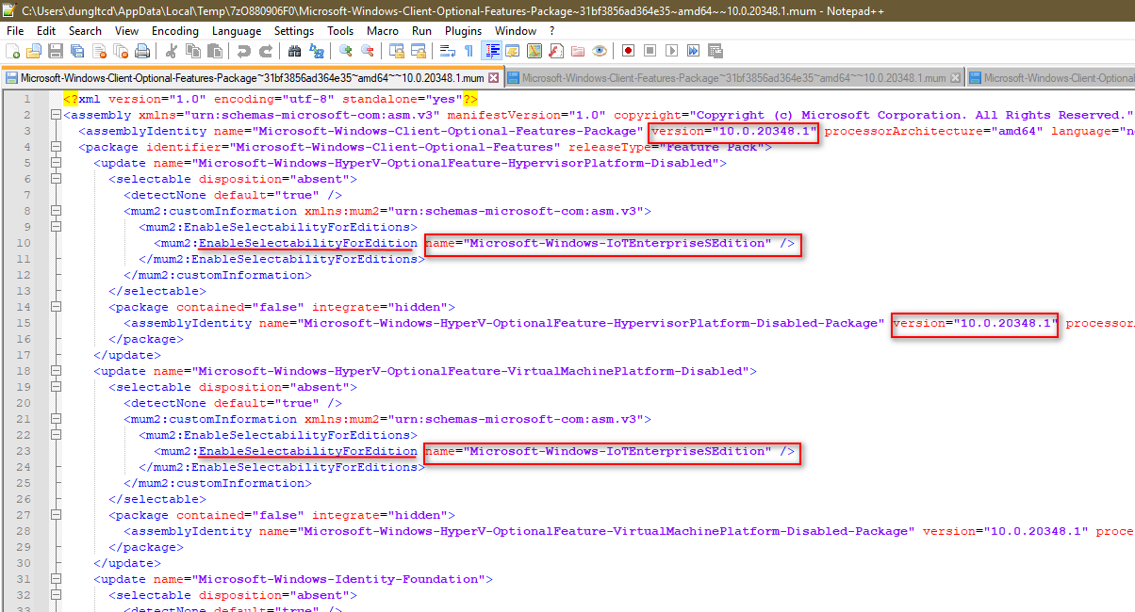
Task: Open the Replace dialog toolbar icon
Action: [x=316, y=50]
